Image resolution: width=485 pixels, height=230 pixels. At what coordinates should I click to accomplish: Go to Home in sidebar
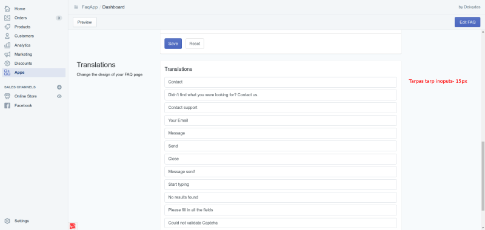click(20, 8)
